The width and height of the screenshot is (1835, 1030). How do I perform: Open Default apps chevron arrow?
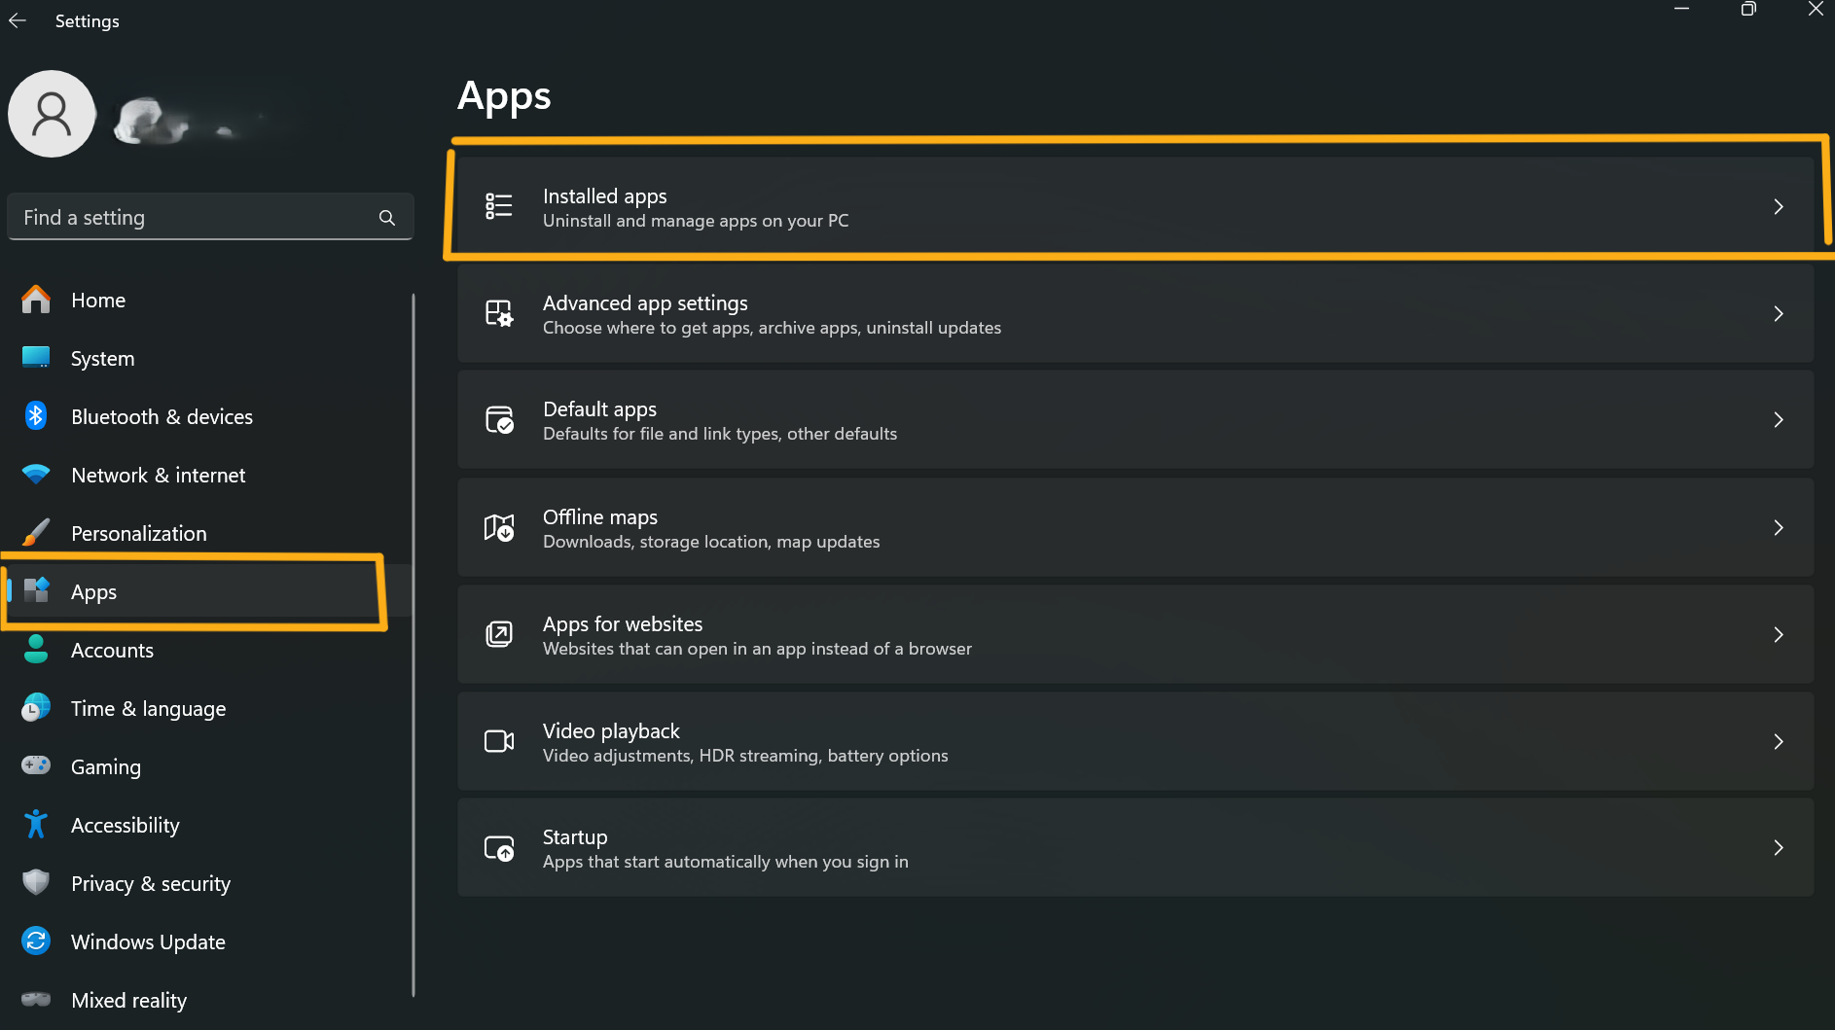pos(1778,419)
